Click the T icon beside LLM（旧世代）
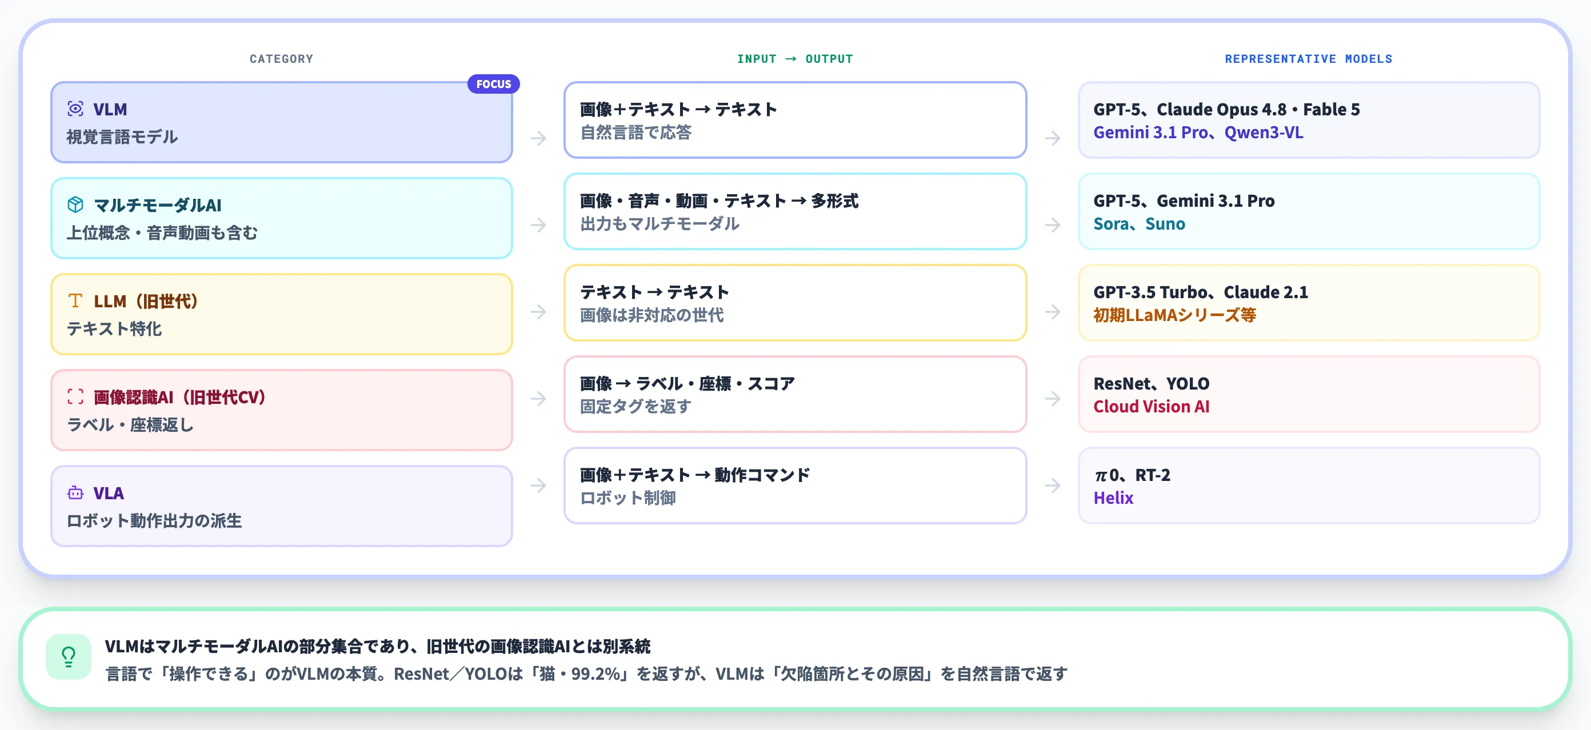This screenshot has height=730, width=1591. [x=75, y=300]
